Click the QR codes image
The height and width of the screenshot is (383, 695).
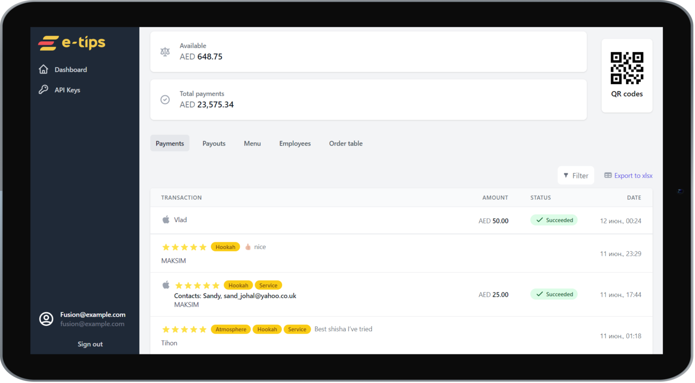pos(627,68)
